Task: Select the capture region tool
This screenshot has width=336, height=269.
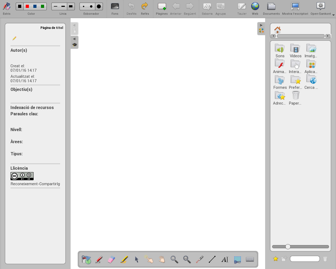Action: 237,260
